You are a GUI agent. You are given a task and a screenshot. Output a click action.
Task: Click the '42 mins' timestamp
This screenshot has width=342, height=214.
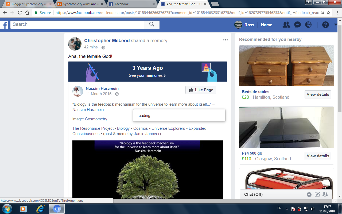[91, 47]
